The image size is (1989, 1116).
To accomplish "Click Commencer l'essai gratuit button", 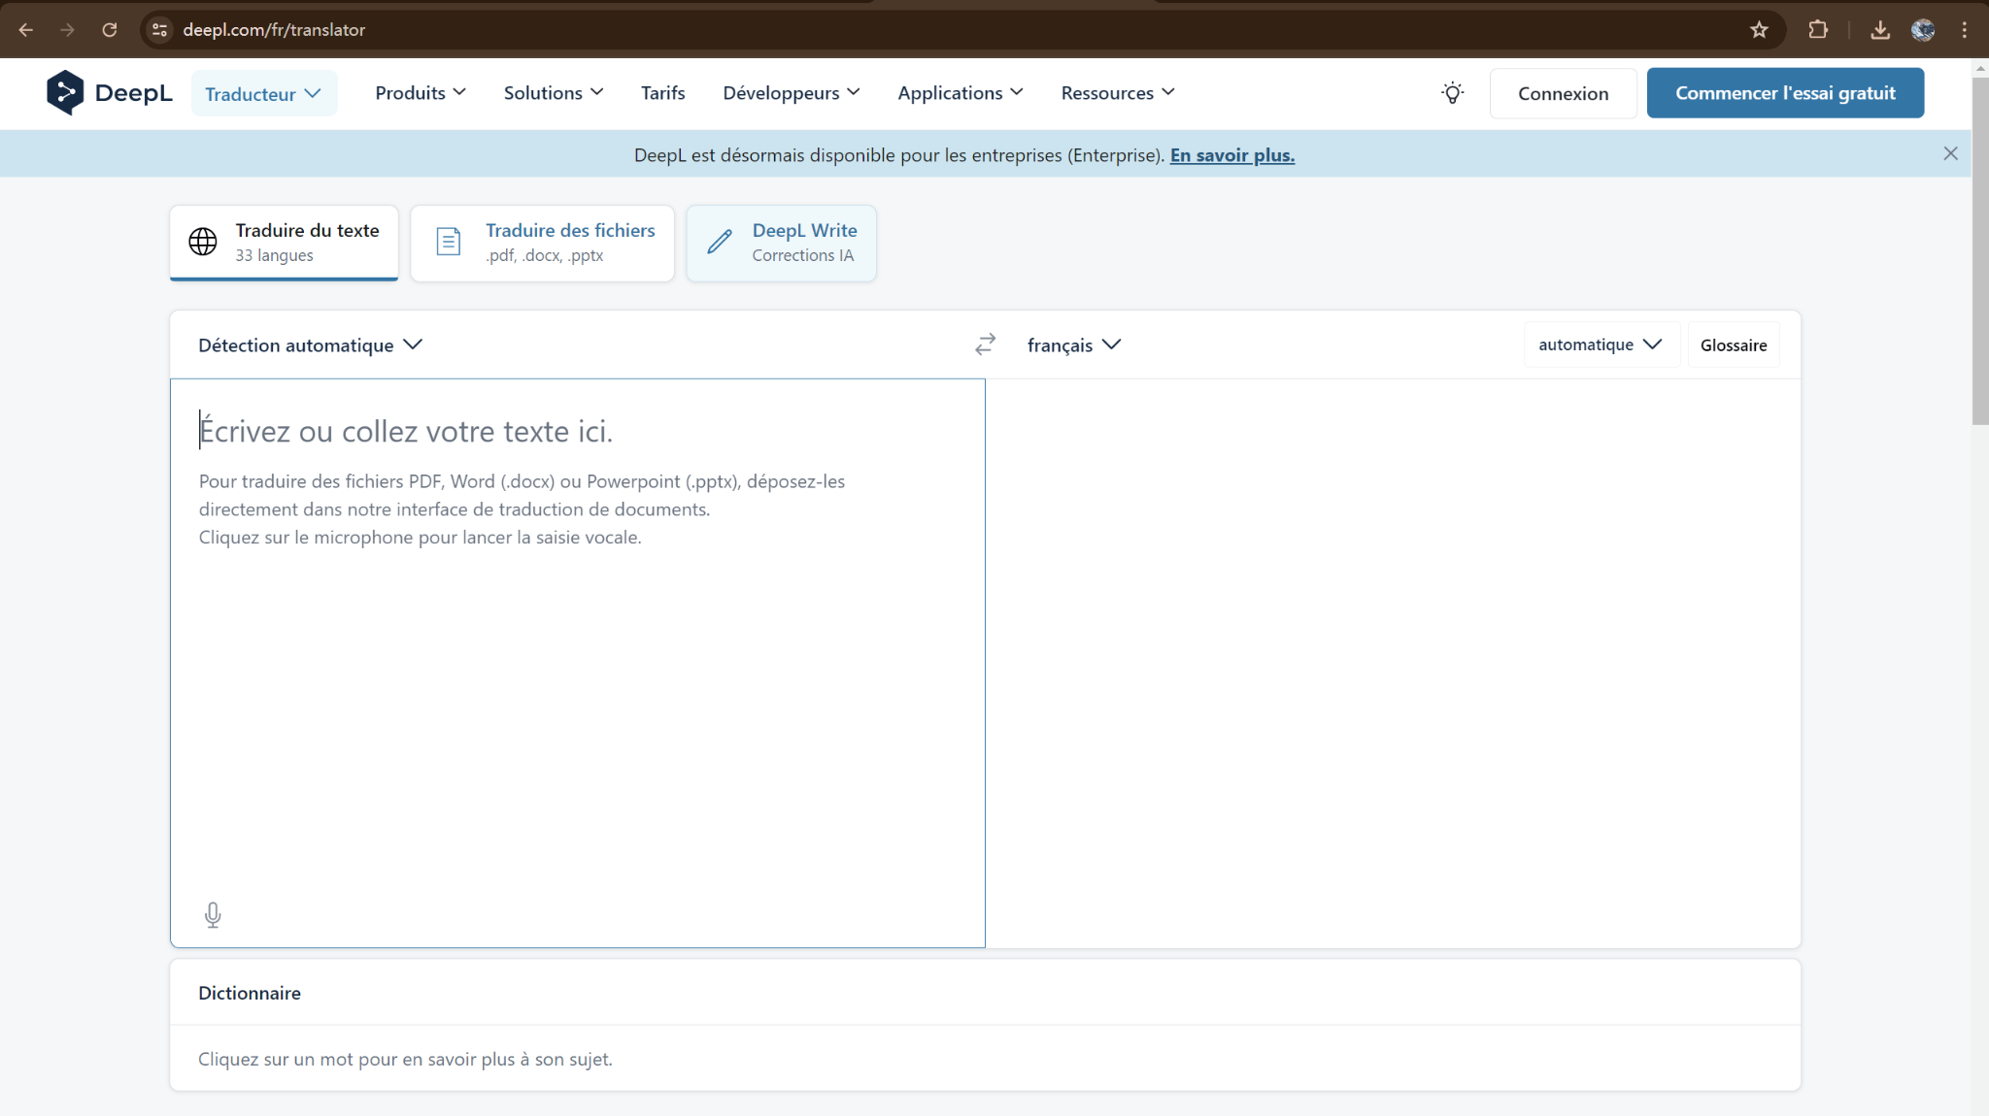I will click(1784, 93).
